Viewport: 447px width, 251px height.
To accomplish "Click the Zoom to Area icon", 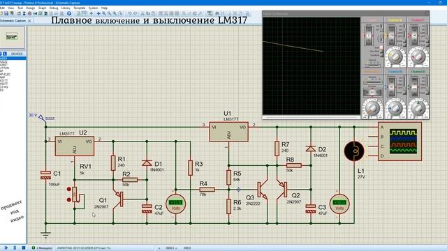I will tap(120, 13).
